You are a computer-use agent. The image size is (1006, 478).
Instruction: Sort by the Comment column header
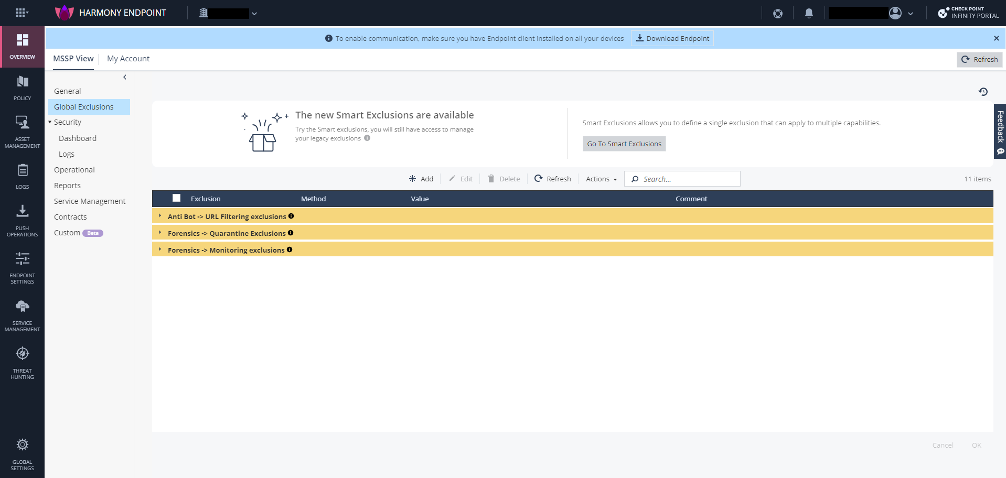pyautogui.click(x=691, y=199)
